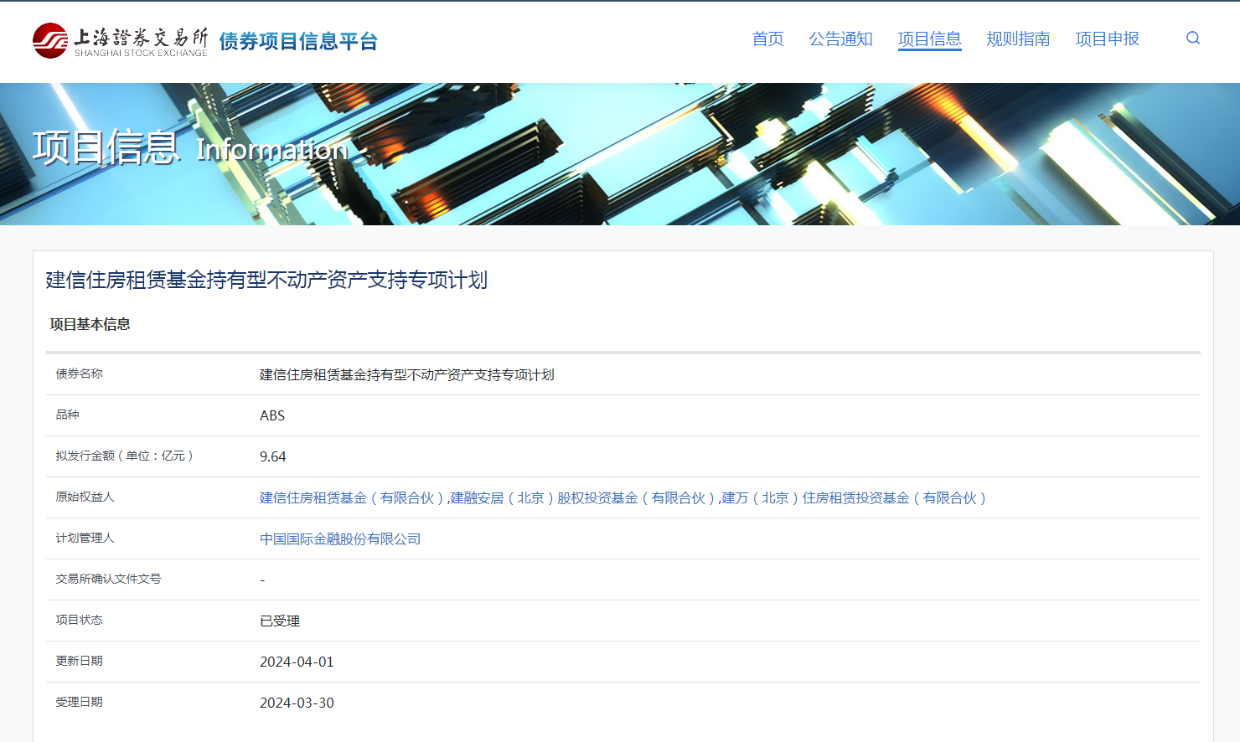This screenshot has height=742, width=1240.
Task: Click the issuance amount 9.64
Action: [273, 457]
